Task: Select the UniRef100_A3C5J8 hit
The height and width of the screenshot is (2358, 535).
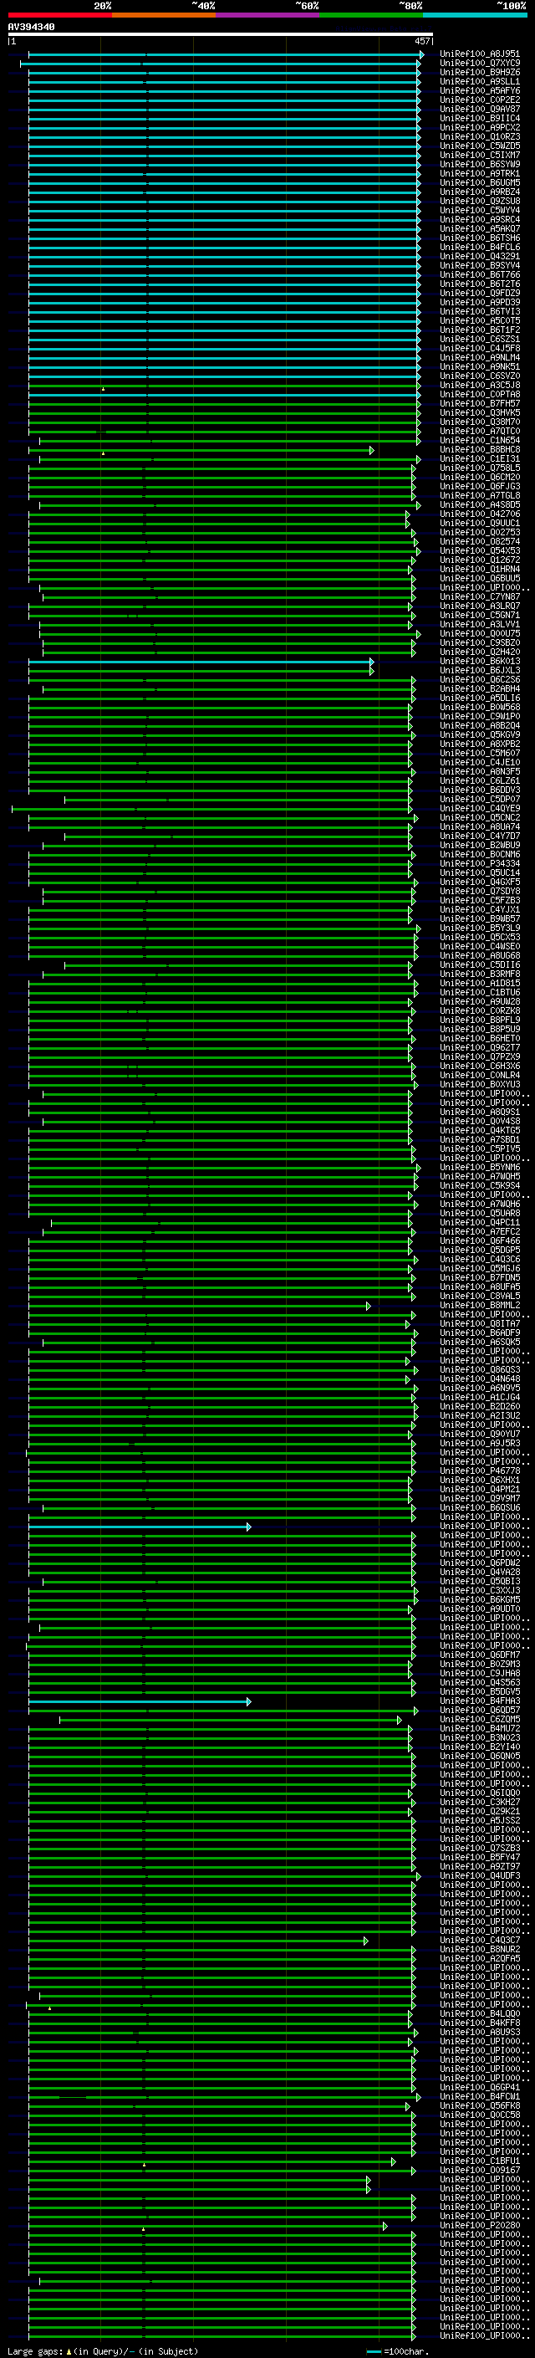Action: point(479,386)
